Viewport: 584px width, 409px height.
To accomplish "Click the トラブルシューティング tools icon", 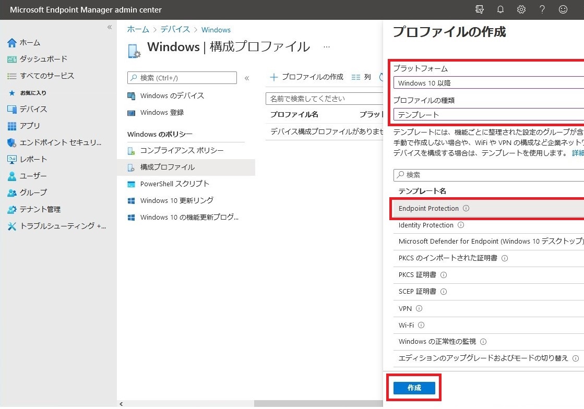I will 12,226.
